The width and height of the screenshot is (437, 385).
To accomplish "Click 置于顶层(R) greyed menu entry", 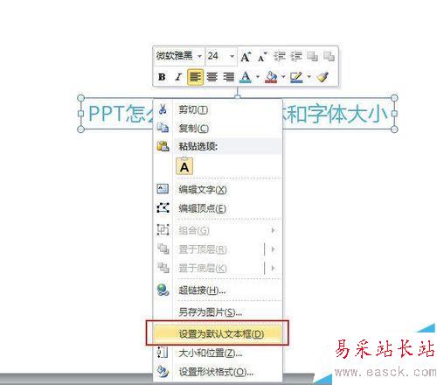I will tap(218, 249).
